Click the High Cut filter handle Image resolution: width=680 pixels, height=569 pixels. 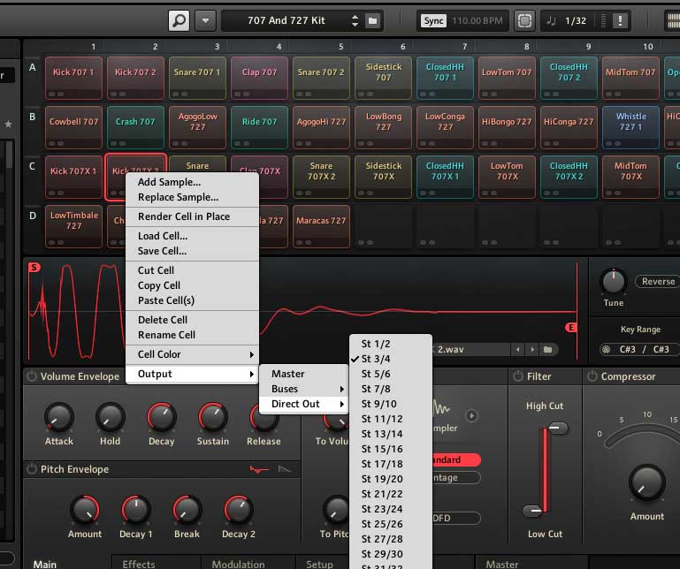click(557, 428)
